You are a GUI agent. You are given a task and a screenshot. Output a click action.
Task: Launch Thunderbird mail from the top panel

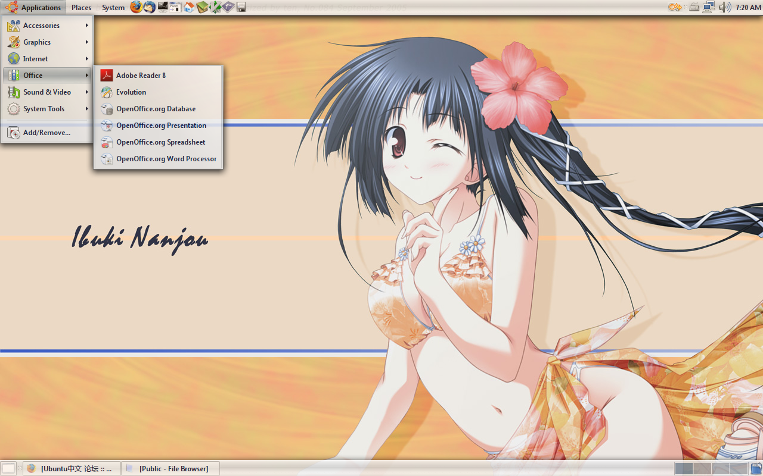pos(150,7)
